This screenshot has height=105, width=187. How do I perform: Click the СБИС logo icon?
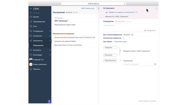(x=31, y=9)
